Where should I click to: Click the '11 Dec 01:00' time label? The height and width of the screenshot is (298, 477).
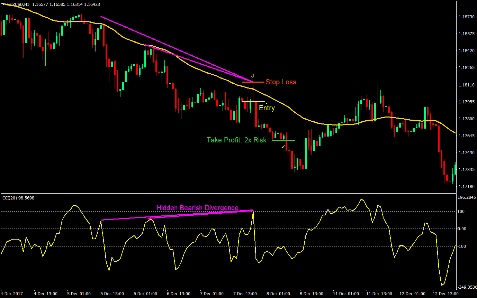tap(346, 294)
